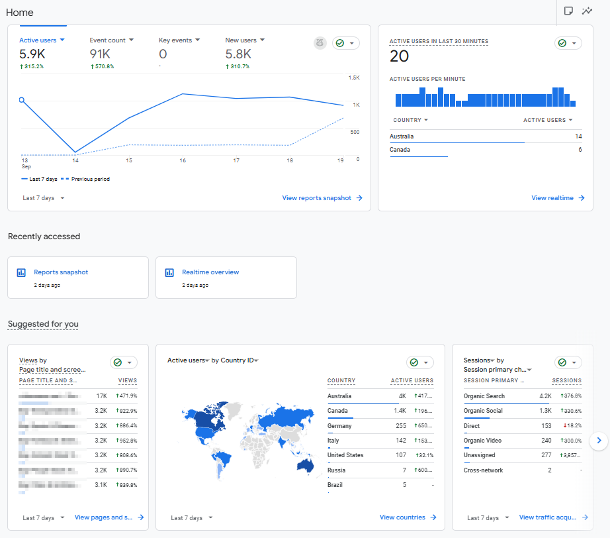Expand the Country column dropdown in realtime card
This screenshot has width=610, height=538.
coord(410,120)
